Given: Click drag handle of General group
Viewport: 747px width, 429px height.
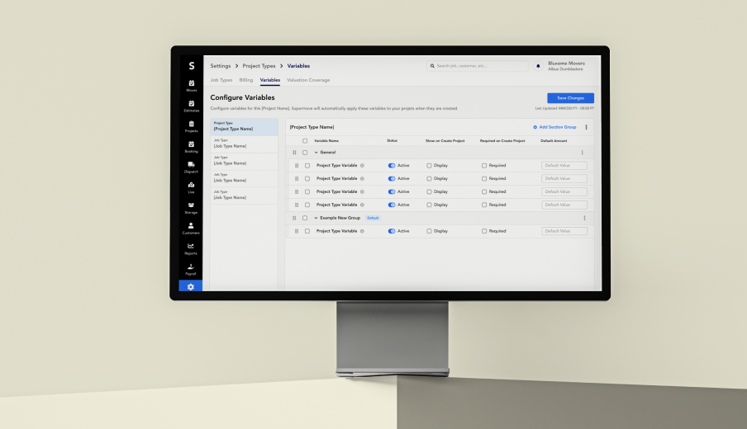Looking at the screenshot, I should click(294, 153).
